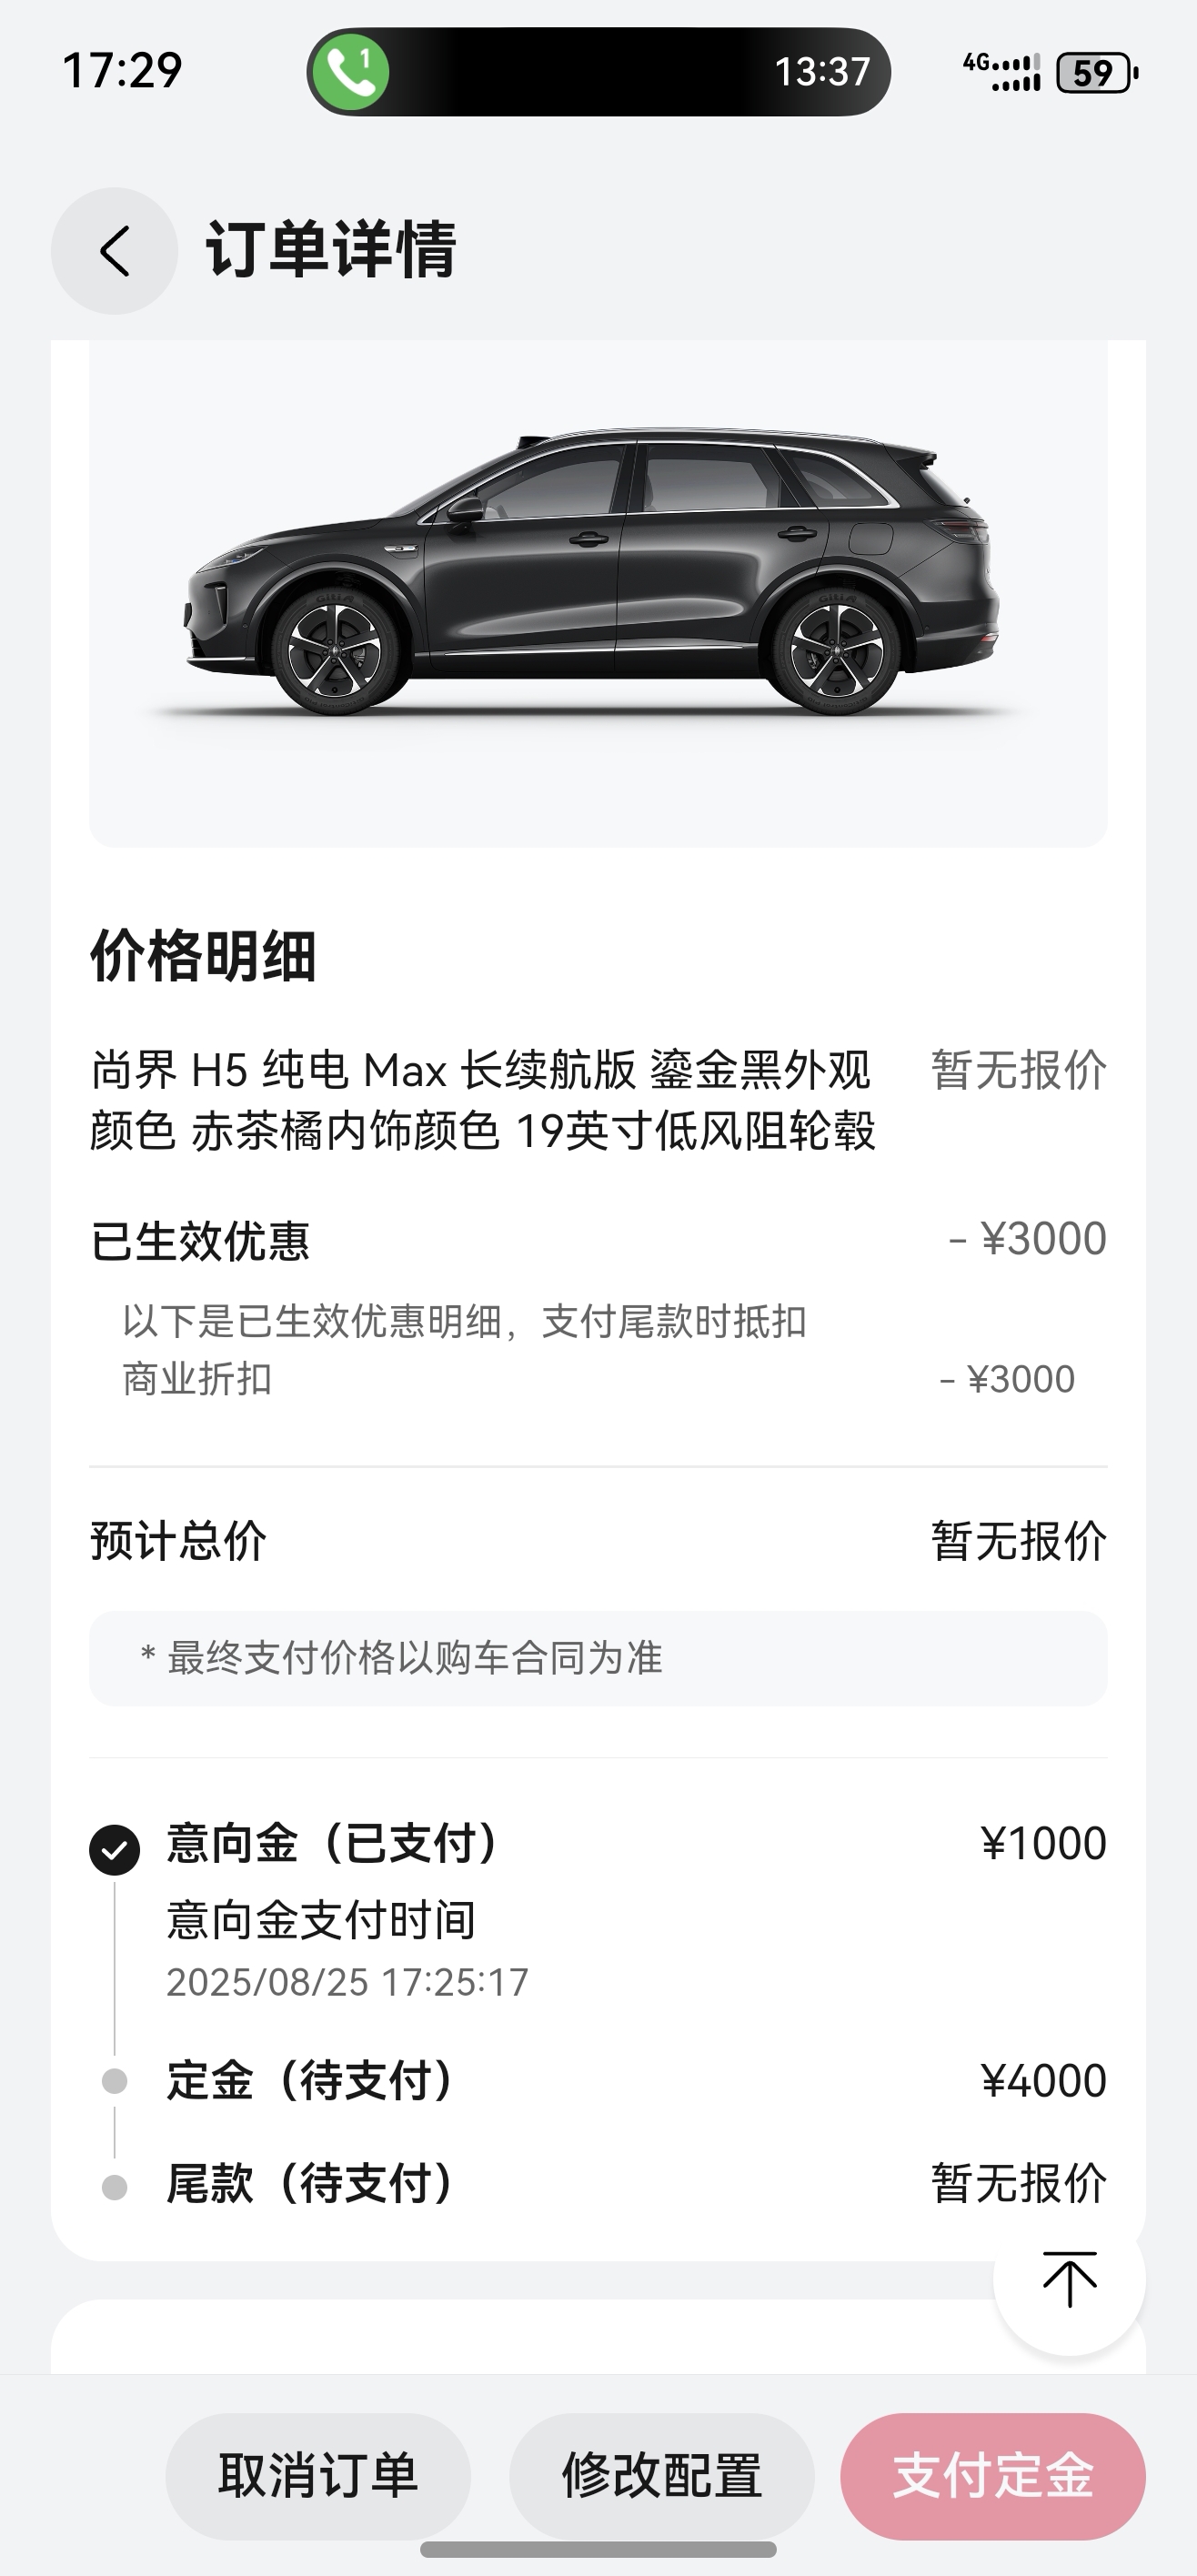Tap the pink 支付定金 button
Screen dimensions: 1197x2576
[993, 2476]
